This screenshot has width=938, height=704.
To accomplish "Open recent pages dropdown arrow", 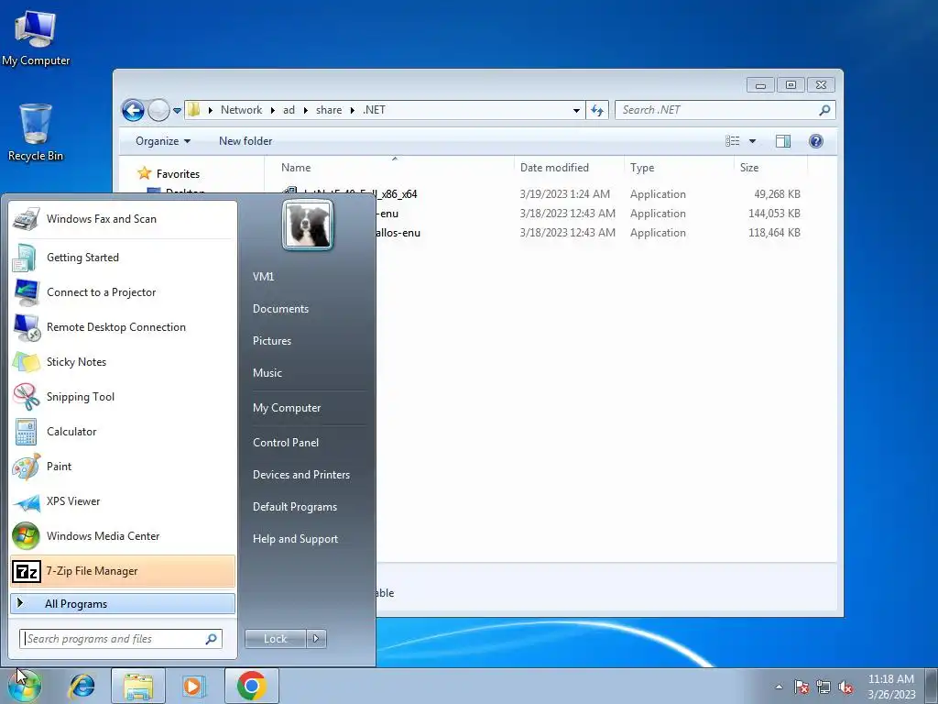I will coord(177,111).
